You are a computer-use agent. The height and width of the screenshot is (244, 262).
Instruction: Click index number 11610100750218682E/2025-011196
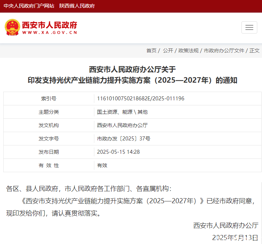click(141, 99)
